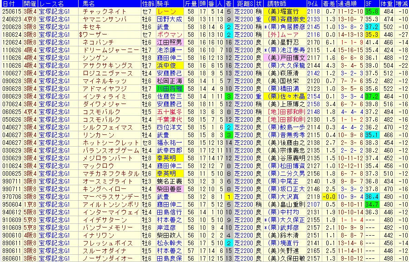Select horse ドリームジャーニー
The width and height of the screenshot is (409, 262).
point(111,50)
